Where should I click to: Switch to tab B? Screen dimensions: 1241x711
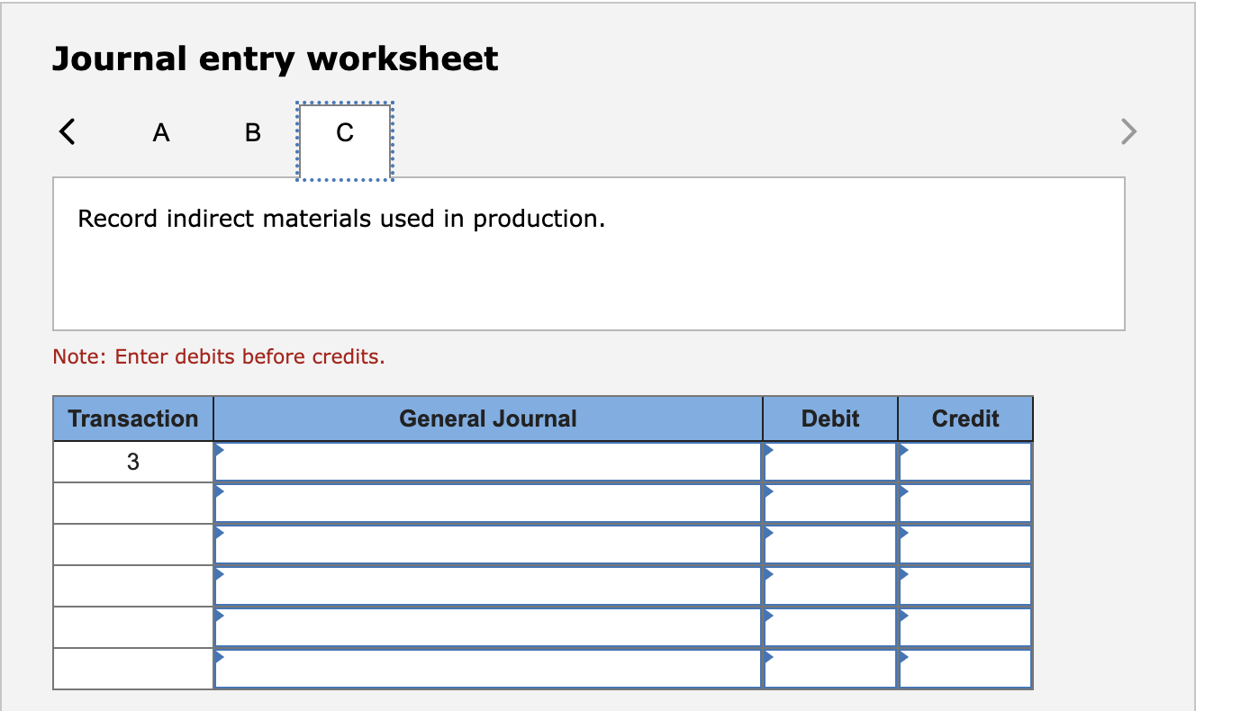pyautogui.click(x=251, y=132)
